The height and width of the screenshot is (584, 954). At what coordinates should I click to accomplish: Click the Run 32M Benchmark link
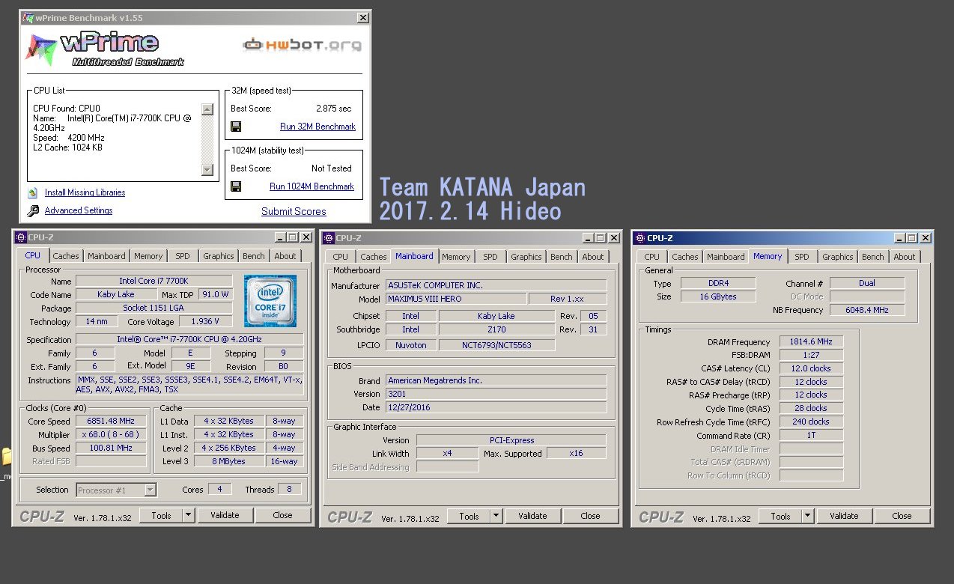point(318,127)
